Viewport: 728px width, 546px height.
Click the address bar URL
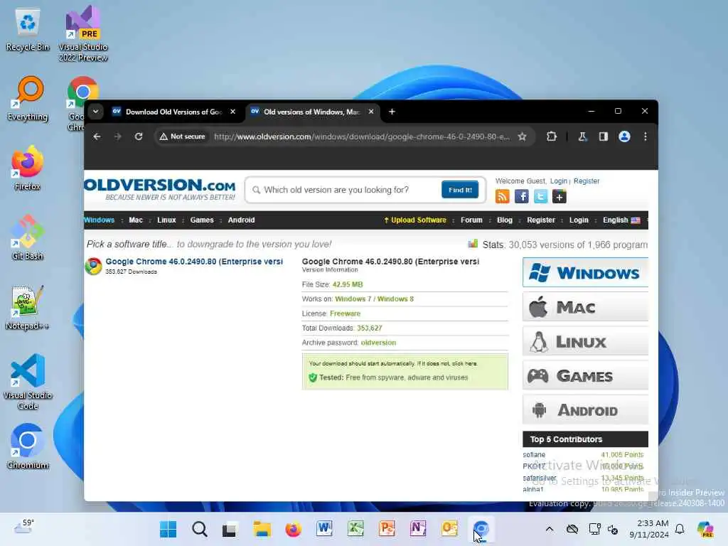point(361,136)
